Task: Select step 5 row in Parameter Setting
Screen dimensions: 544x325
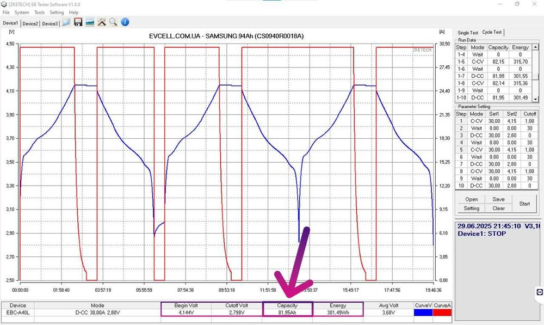Action: pyautogui.click(x=497, y=150)
